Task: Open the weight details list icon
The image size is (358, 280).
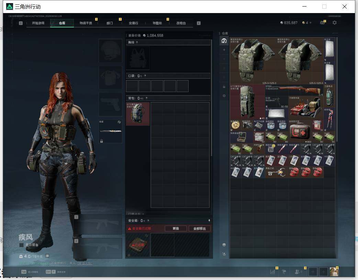Action: pos(47,256)
